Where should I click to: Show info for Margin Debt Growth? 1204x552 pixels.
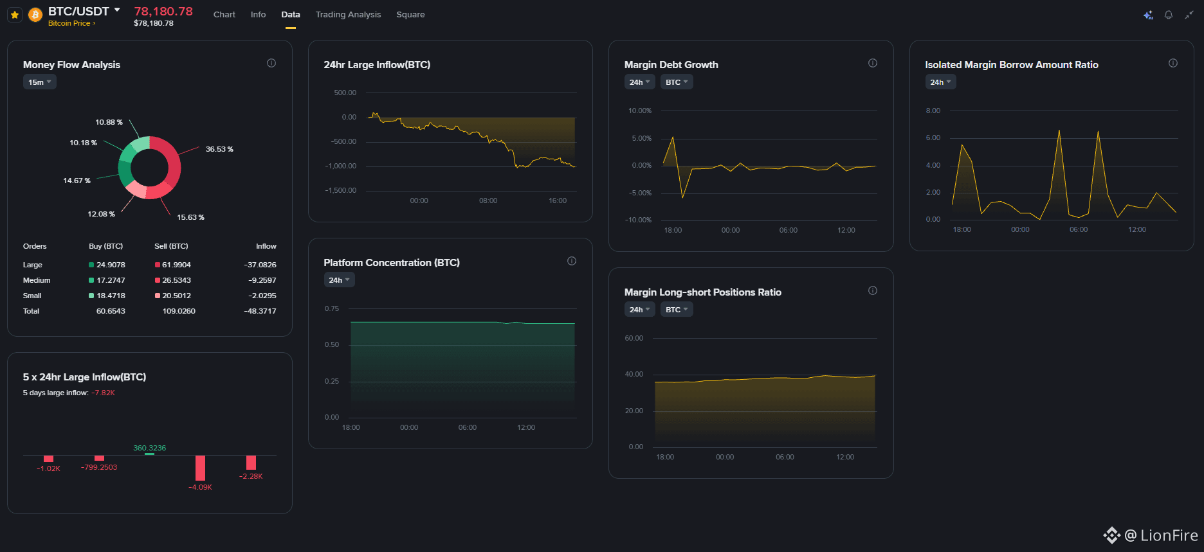tap(873, 63)
